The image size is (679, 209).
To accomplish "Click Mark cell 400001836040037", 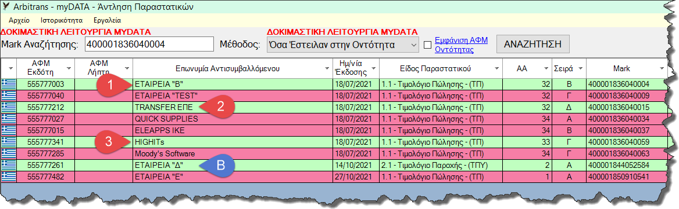I will click(x=627, y=130).
